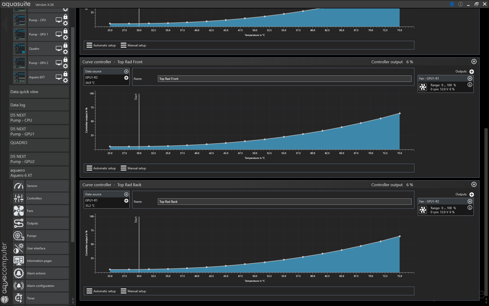Add data source for Top Rad Back
489x306 pixels.
[x=126, y=201]
